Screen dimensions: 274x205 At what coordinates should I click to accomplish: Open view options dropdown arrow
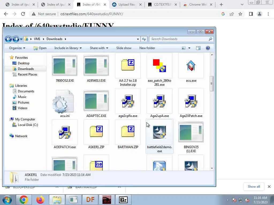point(189,48)
